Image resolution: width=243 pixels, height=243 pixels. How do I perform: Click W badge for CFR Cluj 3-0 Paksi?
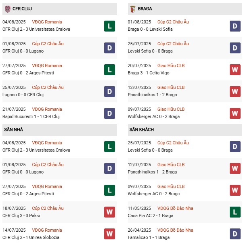point(109,212)
